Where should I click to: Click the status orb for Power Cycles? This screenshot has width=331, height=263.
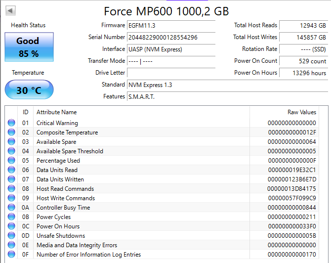[x=11, y=217]
